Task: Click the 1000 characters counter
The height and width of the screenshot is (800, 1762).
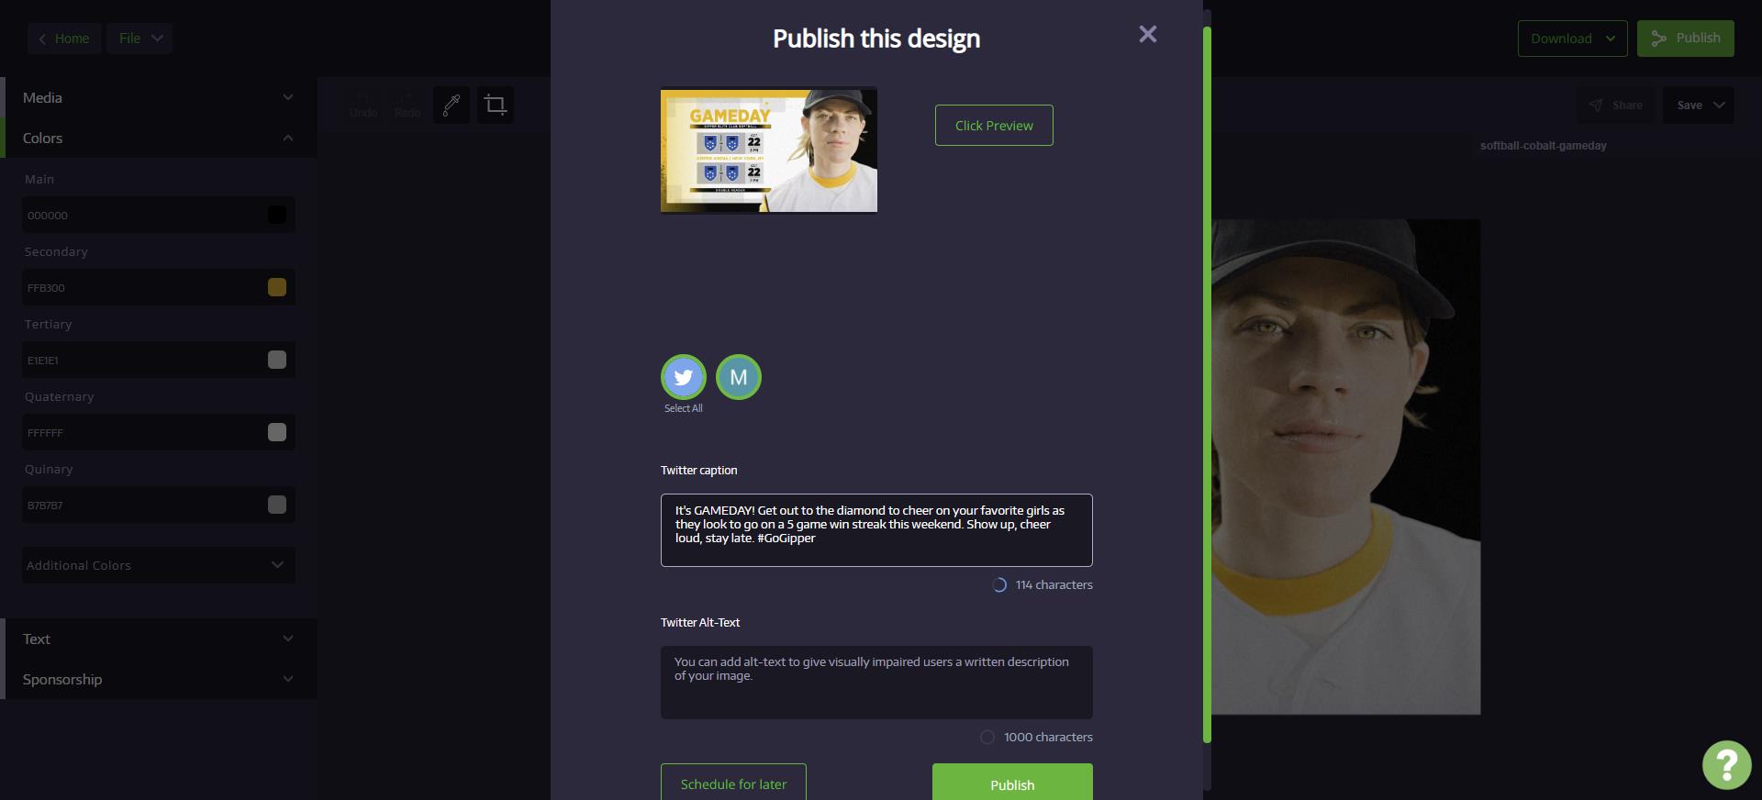Action: (x=1048, y=737)
